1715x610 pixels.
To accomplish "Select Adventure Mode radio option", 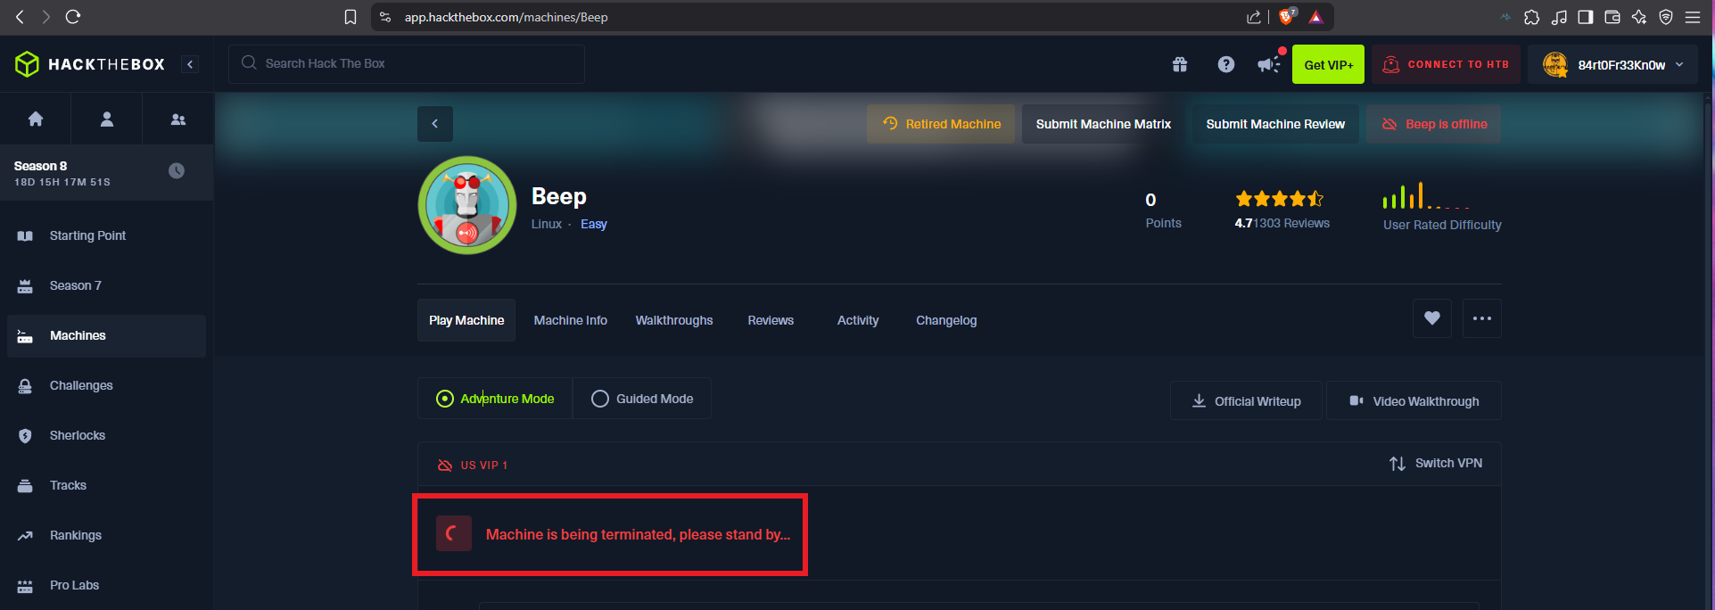I will coord(495,399).
